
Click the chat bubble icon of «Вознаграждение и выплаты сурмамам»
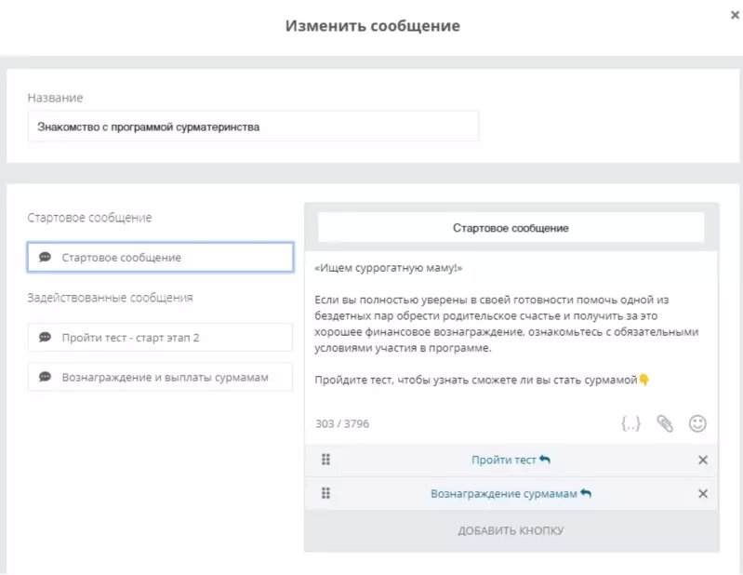click(x=45, y=377)
